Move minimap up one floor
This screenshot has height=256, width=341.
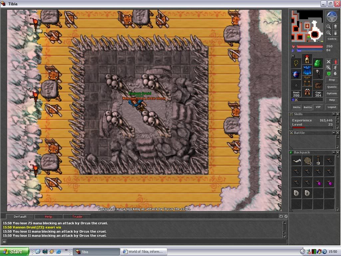(335, 27)
